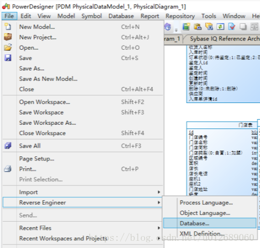Viewport: 260px width, 248px height.
Task: Choose New Model... from File menu
Action: [x=83, y=27]
